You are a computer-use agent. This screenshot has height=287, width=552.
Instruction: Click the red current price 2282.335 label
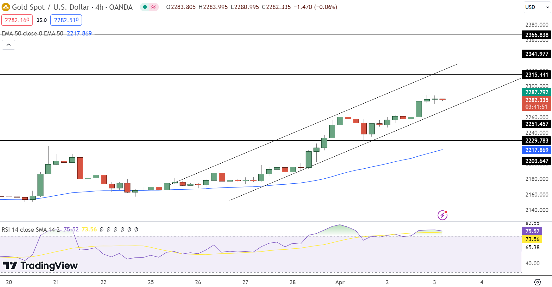pos(537,100)
